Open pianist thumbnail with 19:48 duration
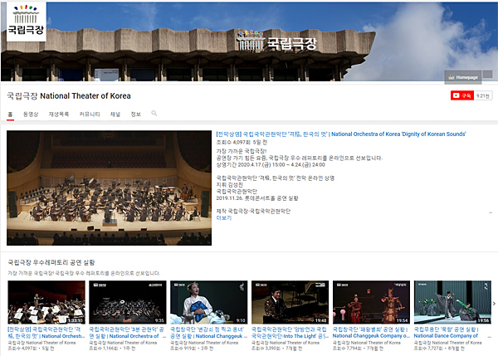The height and width of the screenshot is (356, 498). pos(290,302)
